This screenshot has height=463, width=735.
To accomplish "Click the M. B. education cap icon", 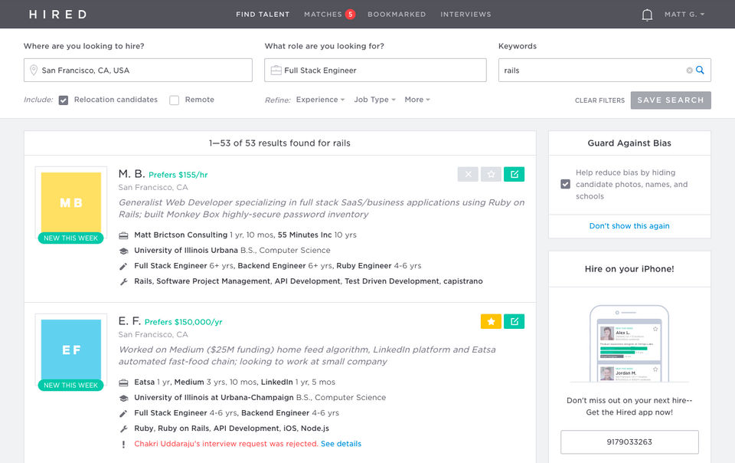I will tap(123, 251).
